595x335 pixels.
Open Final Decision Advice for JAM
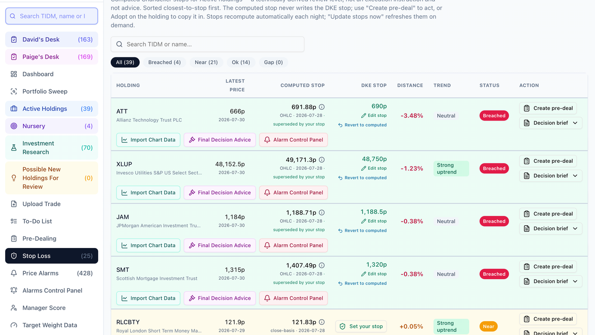pyautogui.click(x=220, y=245)
